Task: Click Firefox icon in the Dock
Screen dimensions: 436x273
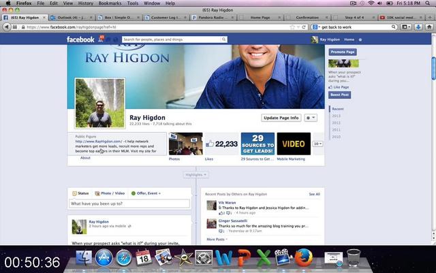Action: [x=303, y=257]
